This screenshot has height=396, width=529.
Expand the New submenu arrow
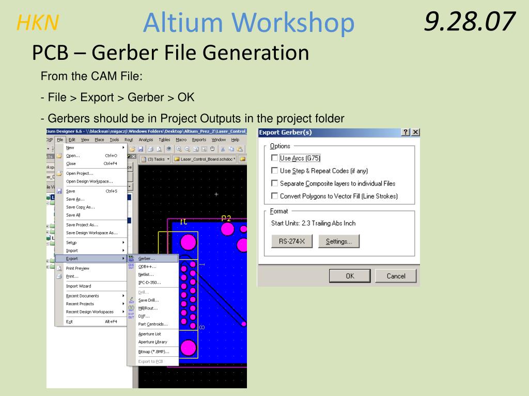point(123,147)
